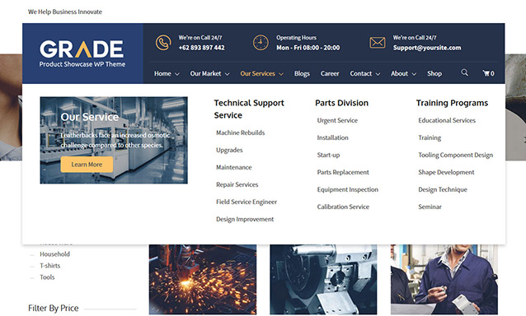Open Shape Development link

tap(446, 172)
